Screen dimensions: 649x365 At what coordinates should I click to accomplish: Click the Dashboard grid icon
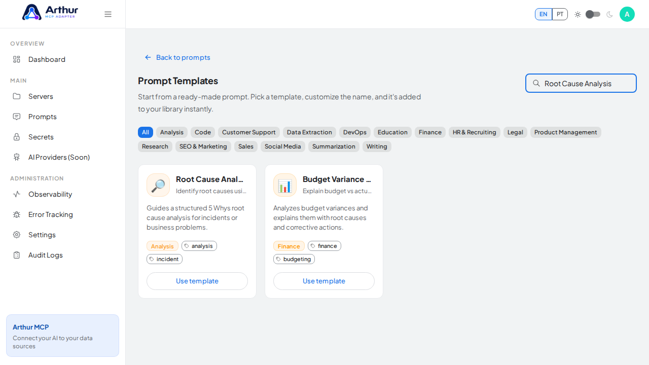(x=17, y=59)
